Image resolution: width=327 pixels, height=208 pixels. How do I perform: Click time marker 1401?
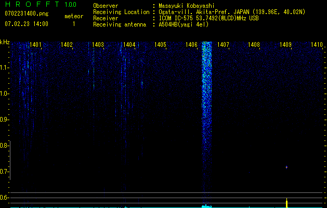click(35, 45)
